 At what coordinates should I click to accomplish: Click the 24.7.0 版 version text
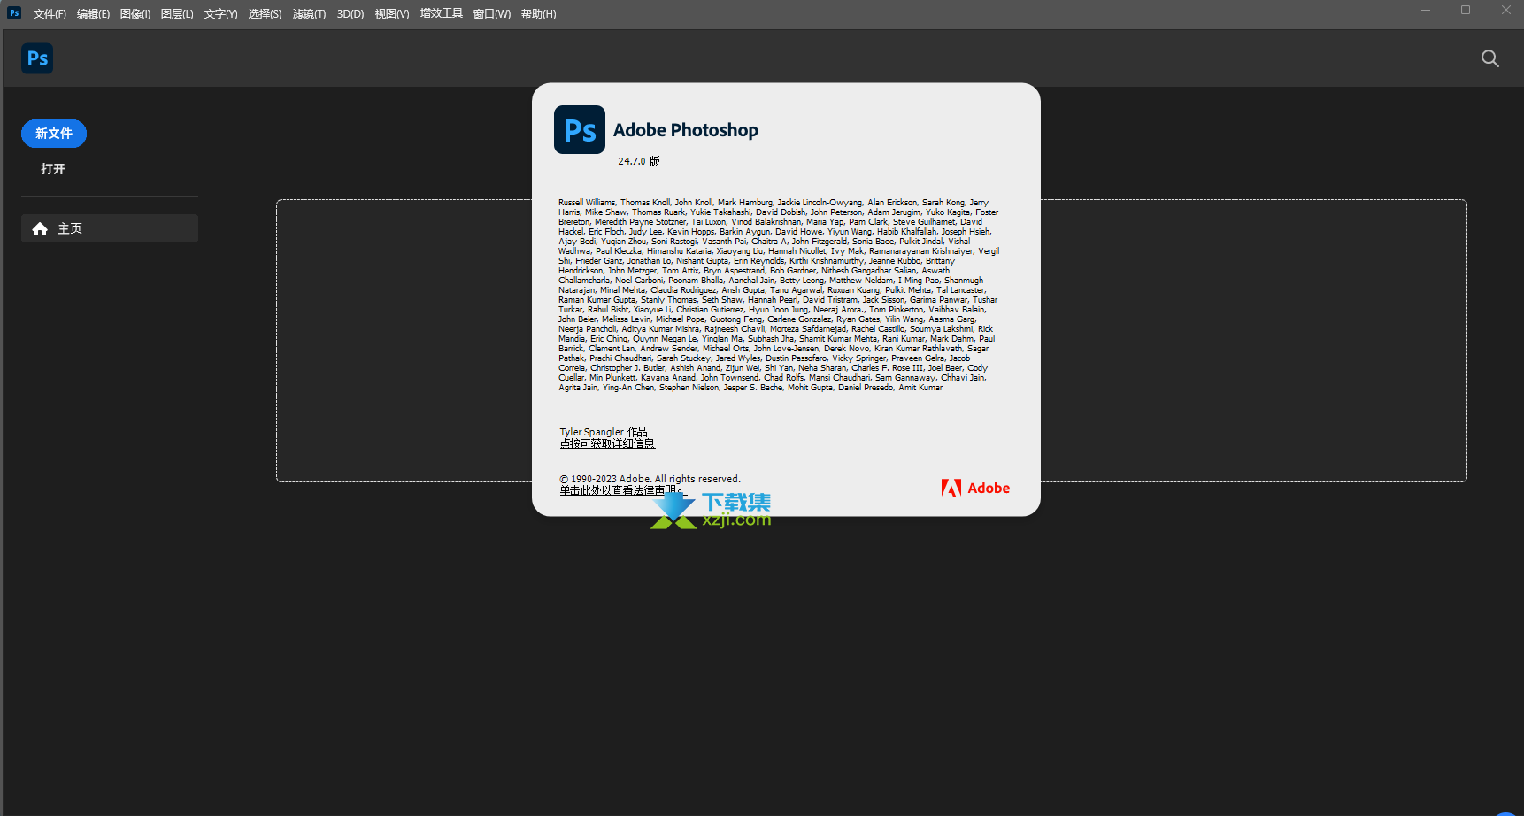(x=639, y=161)
